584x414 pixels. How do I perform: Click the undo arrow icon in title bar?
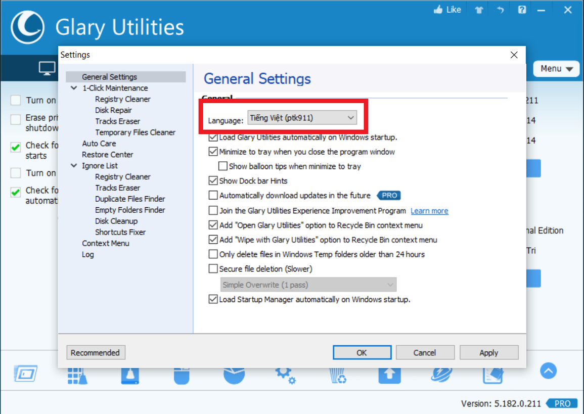501,10
